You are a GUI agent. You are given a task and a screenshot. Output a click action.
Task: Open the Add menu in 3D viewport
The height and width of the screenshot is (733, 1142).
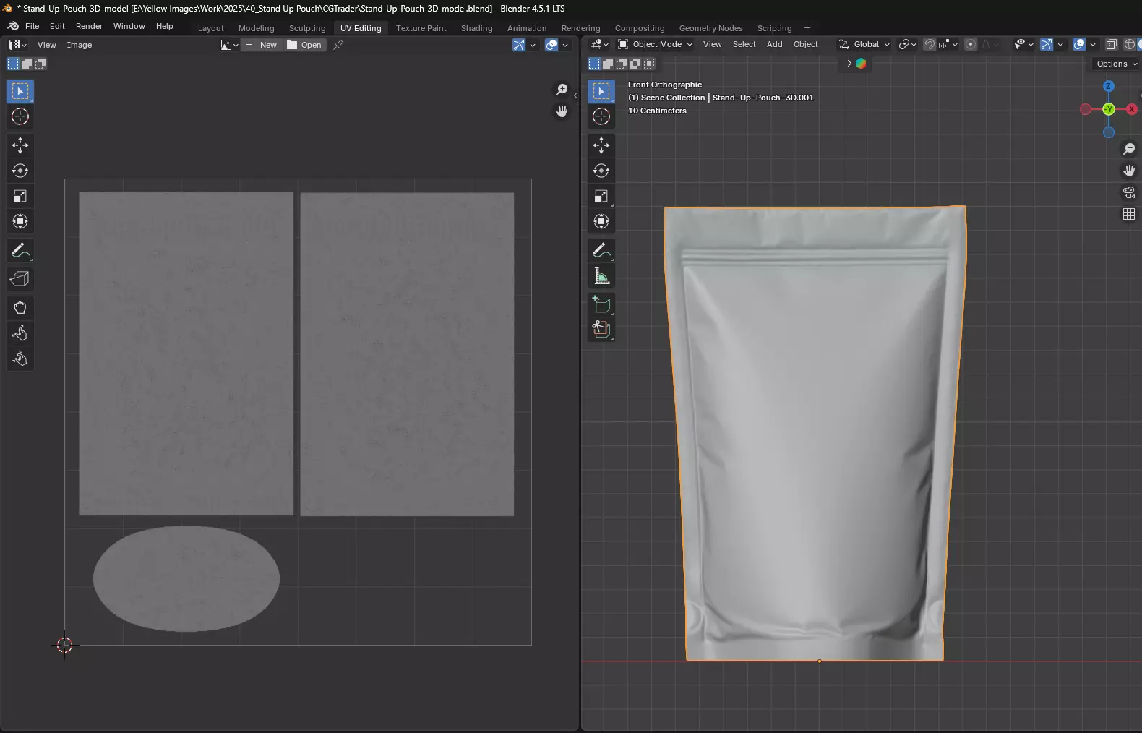pos(775,44)
